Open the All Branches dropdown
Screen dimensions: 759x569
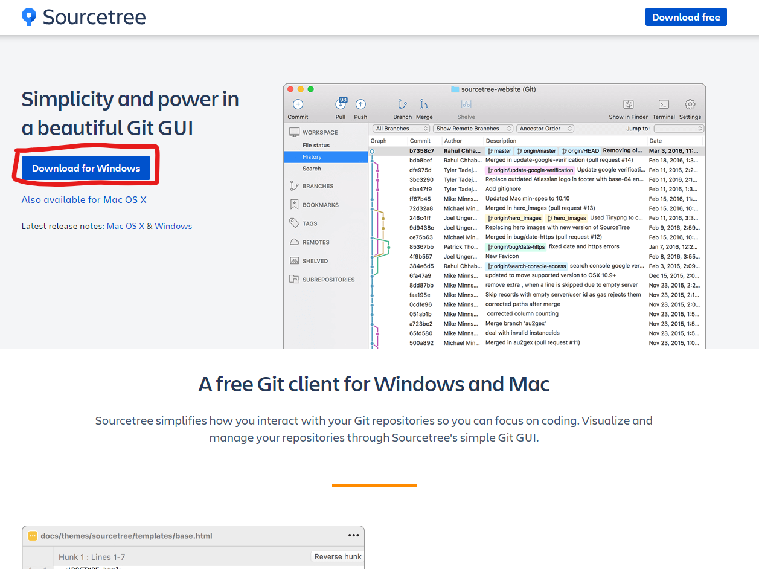401,129
